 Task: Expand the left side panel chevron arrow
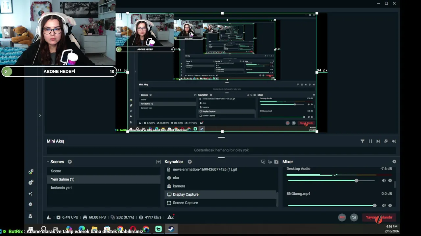pos(40,115)
